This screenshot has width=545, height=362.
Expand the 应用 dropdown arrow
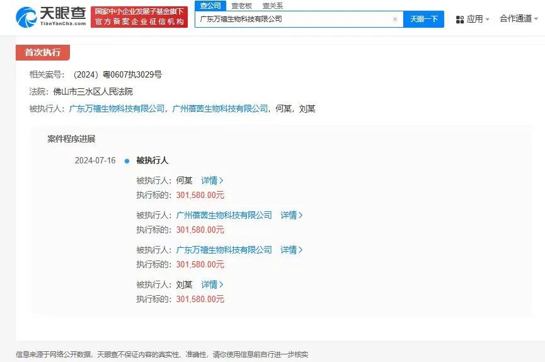pyautogui.click(x=487, y=19)
